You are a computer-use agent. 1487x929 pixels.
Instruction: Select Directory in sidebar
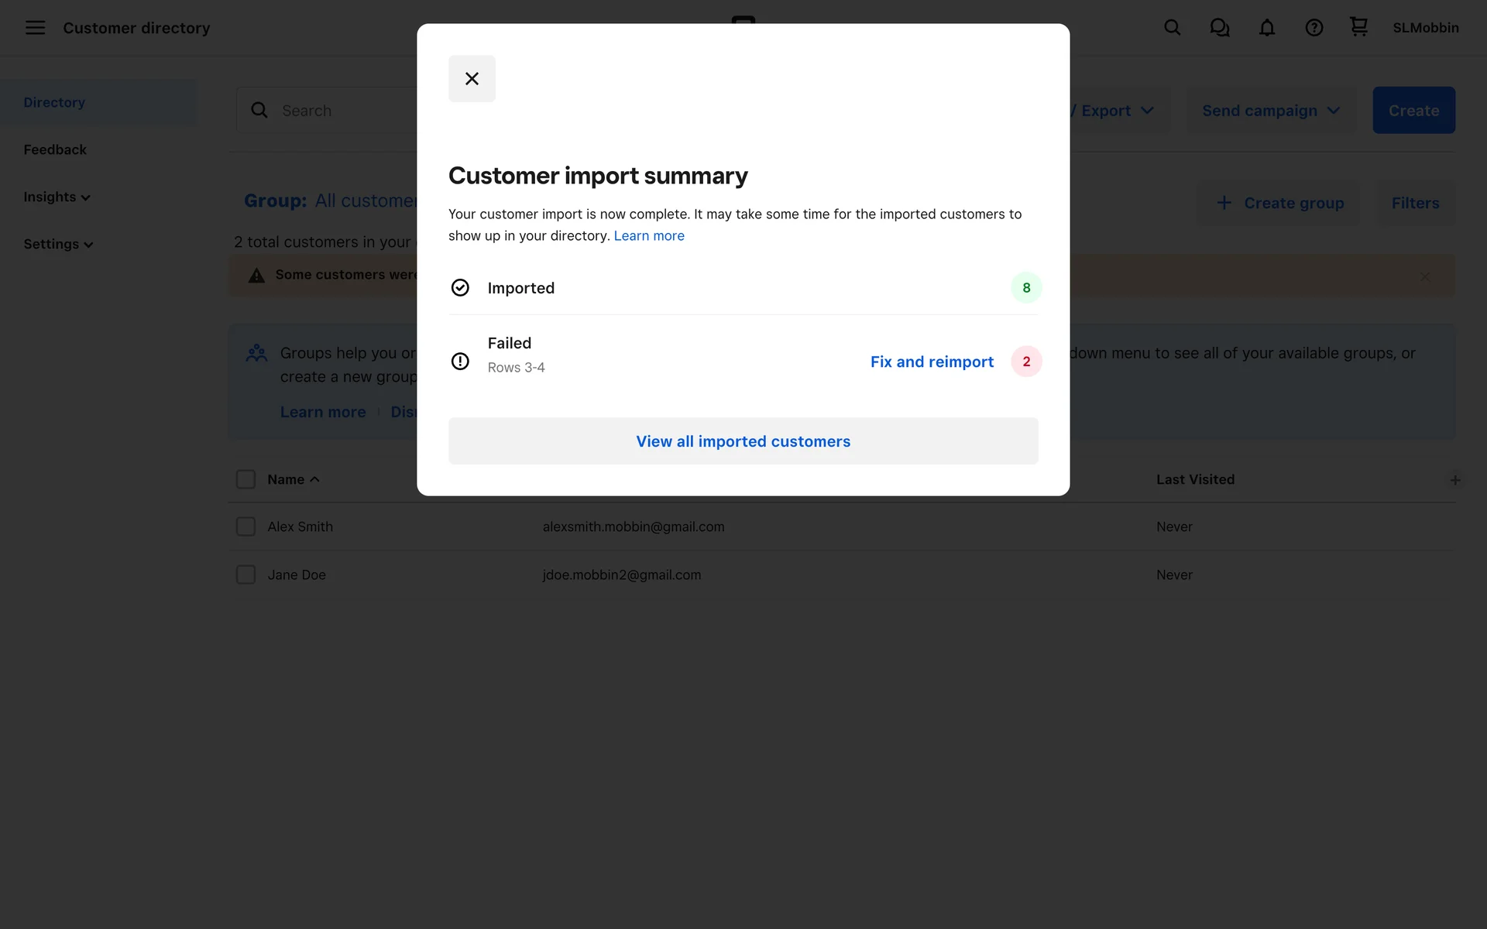pos(54,102)
